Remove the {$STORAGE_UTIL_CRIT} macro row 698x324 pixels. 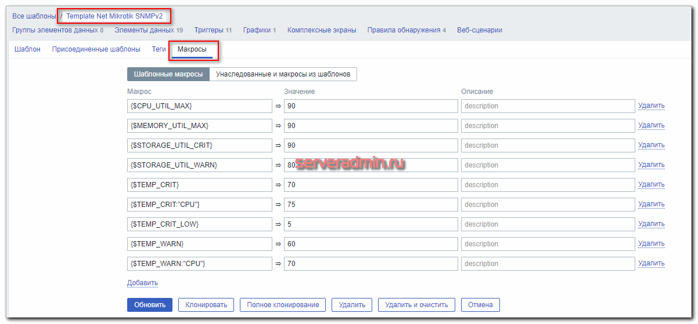pyautogui.click(x=651, y=145)
